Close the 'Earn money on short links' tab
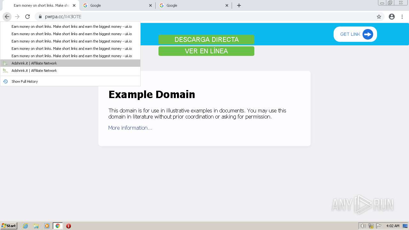 (74, 5)
